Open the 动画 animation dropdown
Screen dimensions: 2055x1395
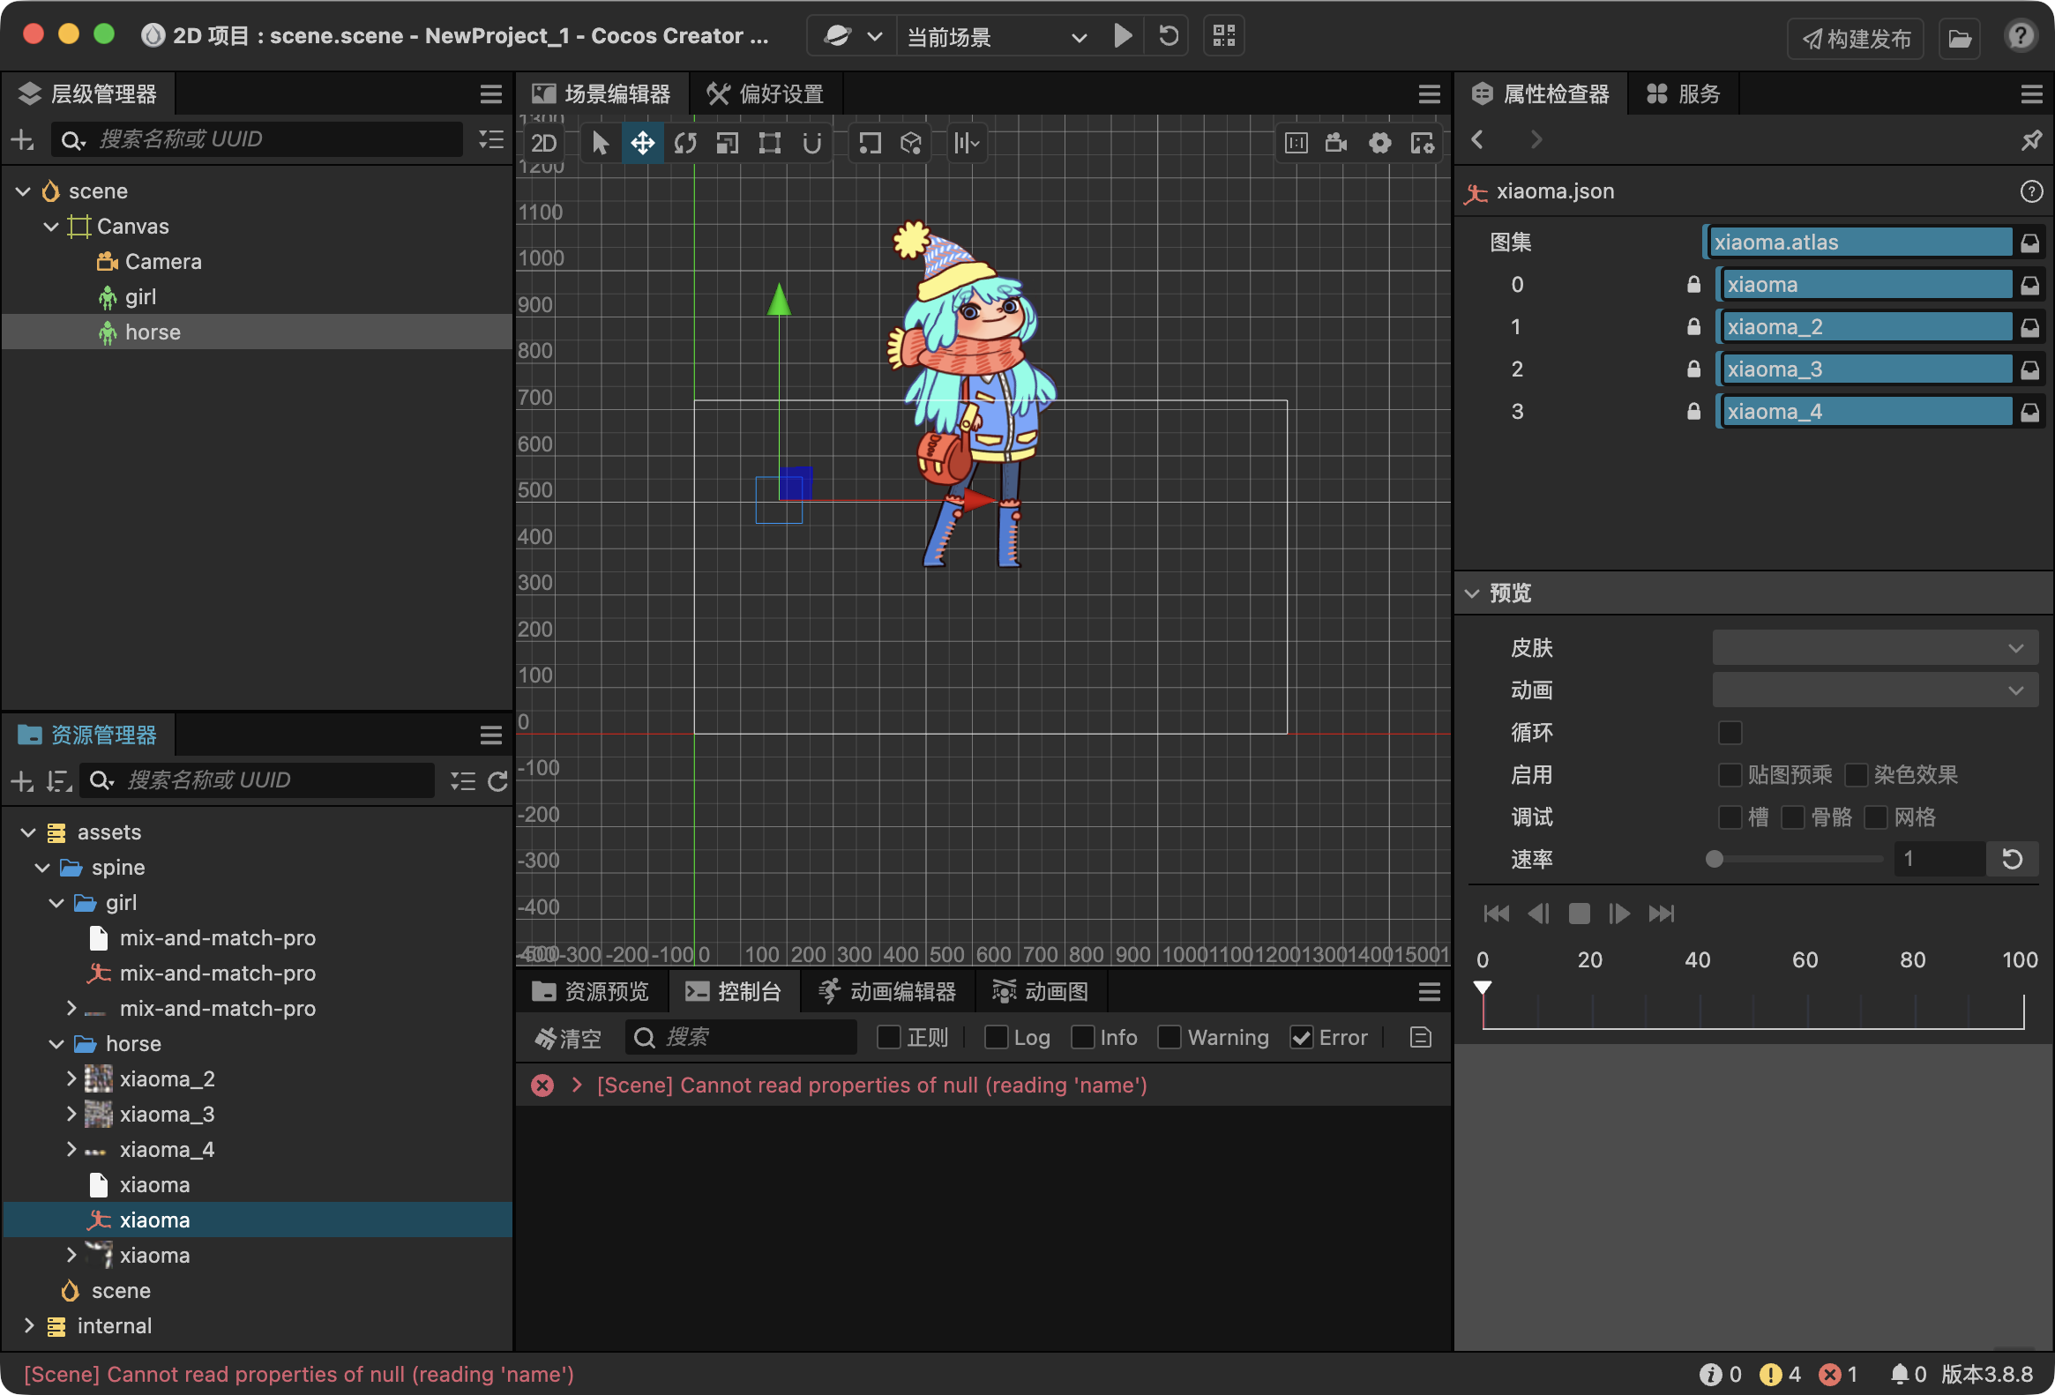point(1874,690)
